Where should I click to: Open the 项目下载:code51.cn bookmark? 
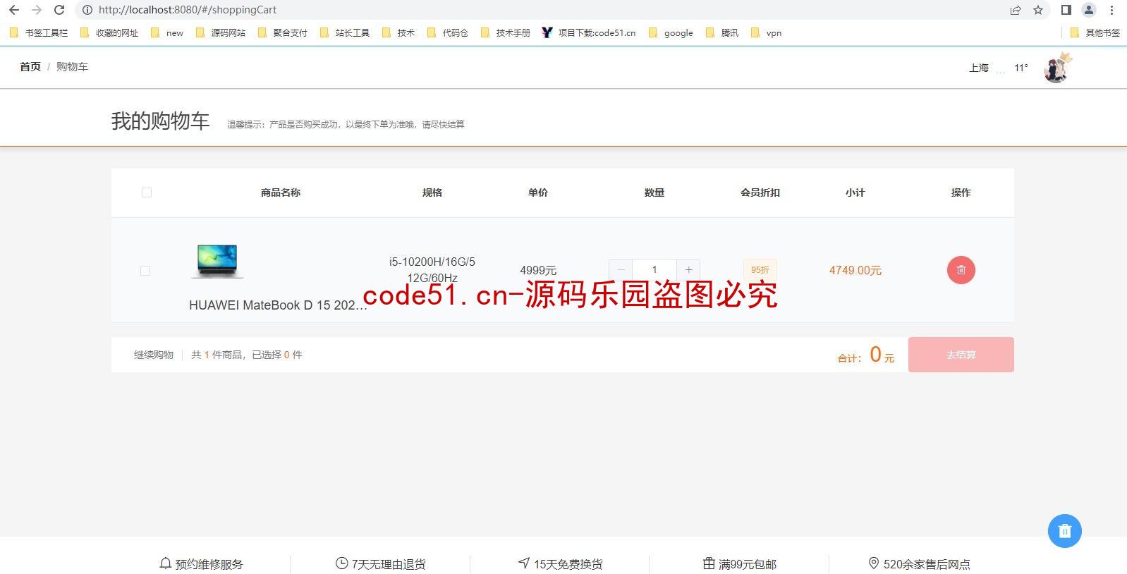click(589, 32)
